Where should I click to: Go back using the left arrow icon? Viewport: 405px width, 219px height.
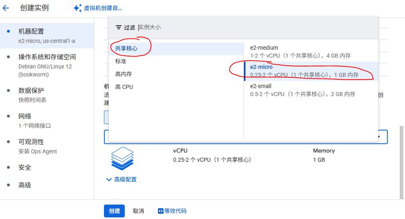(x=6, y=8)
